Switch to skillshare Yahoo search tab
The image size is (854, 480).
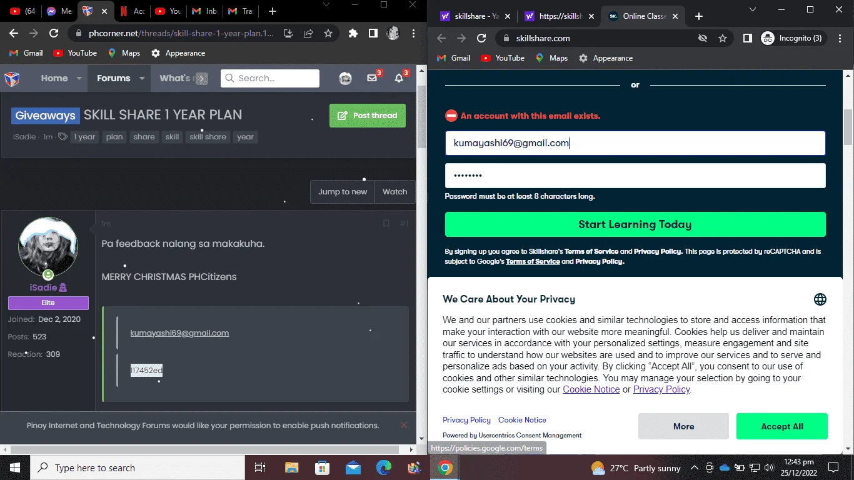tap(475, 16)
